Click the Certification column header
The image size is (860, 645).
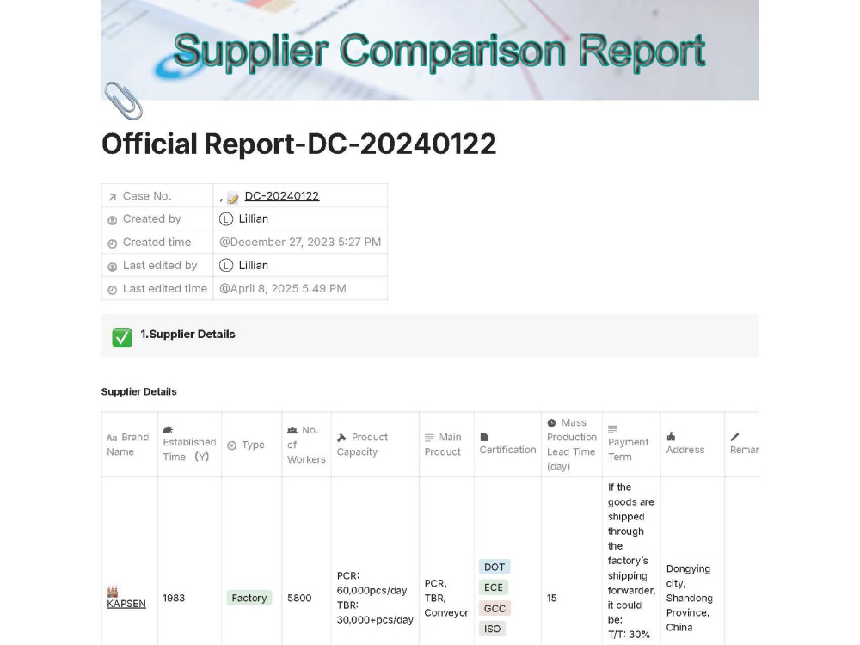[507, 445]
